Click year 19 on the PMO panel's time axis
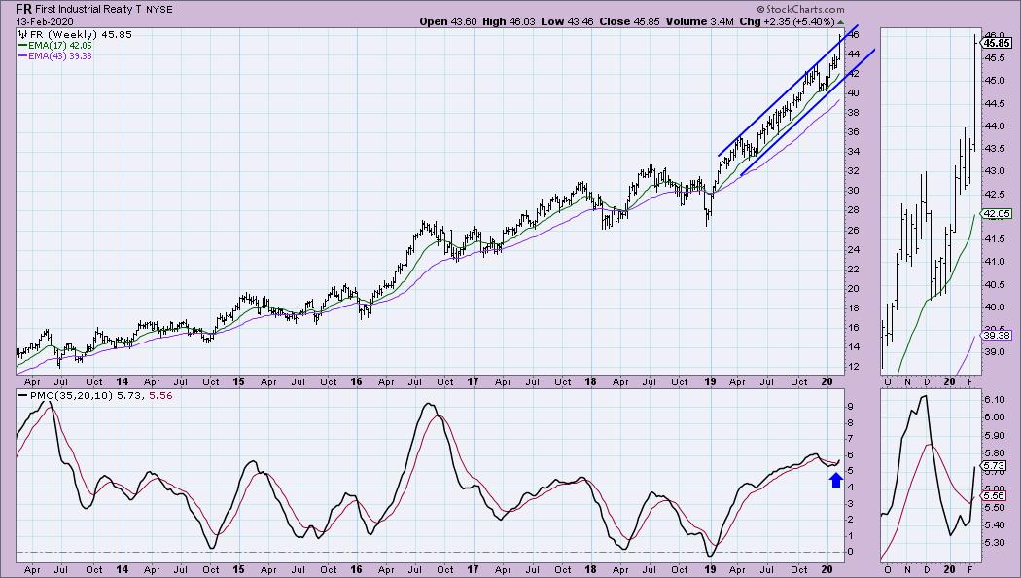The height and width of the screenshot is (578, 1021). [x=711, y=569]
